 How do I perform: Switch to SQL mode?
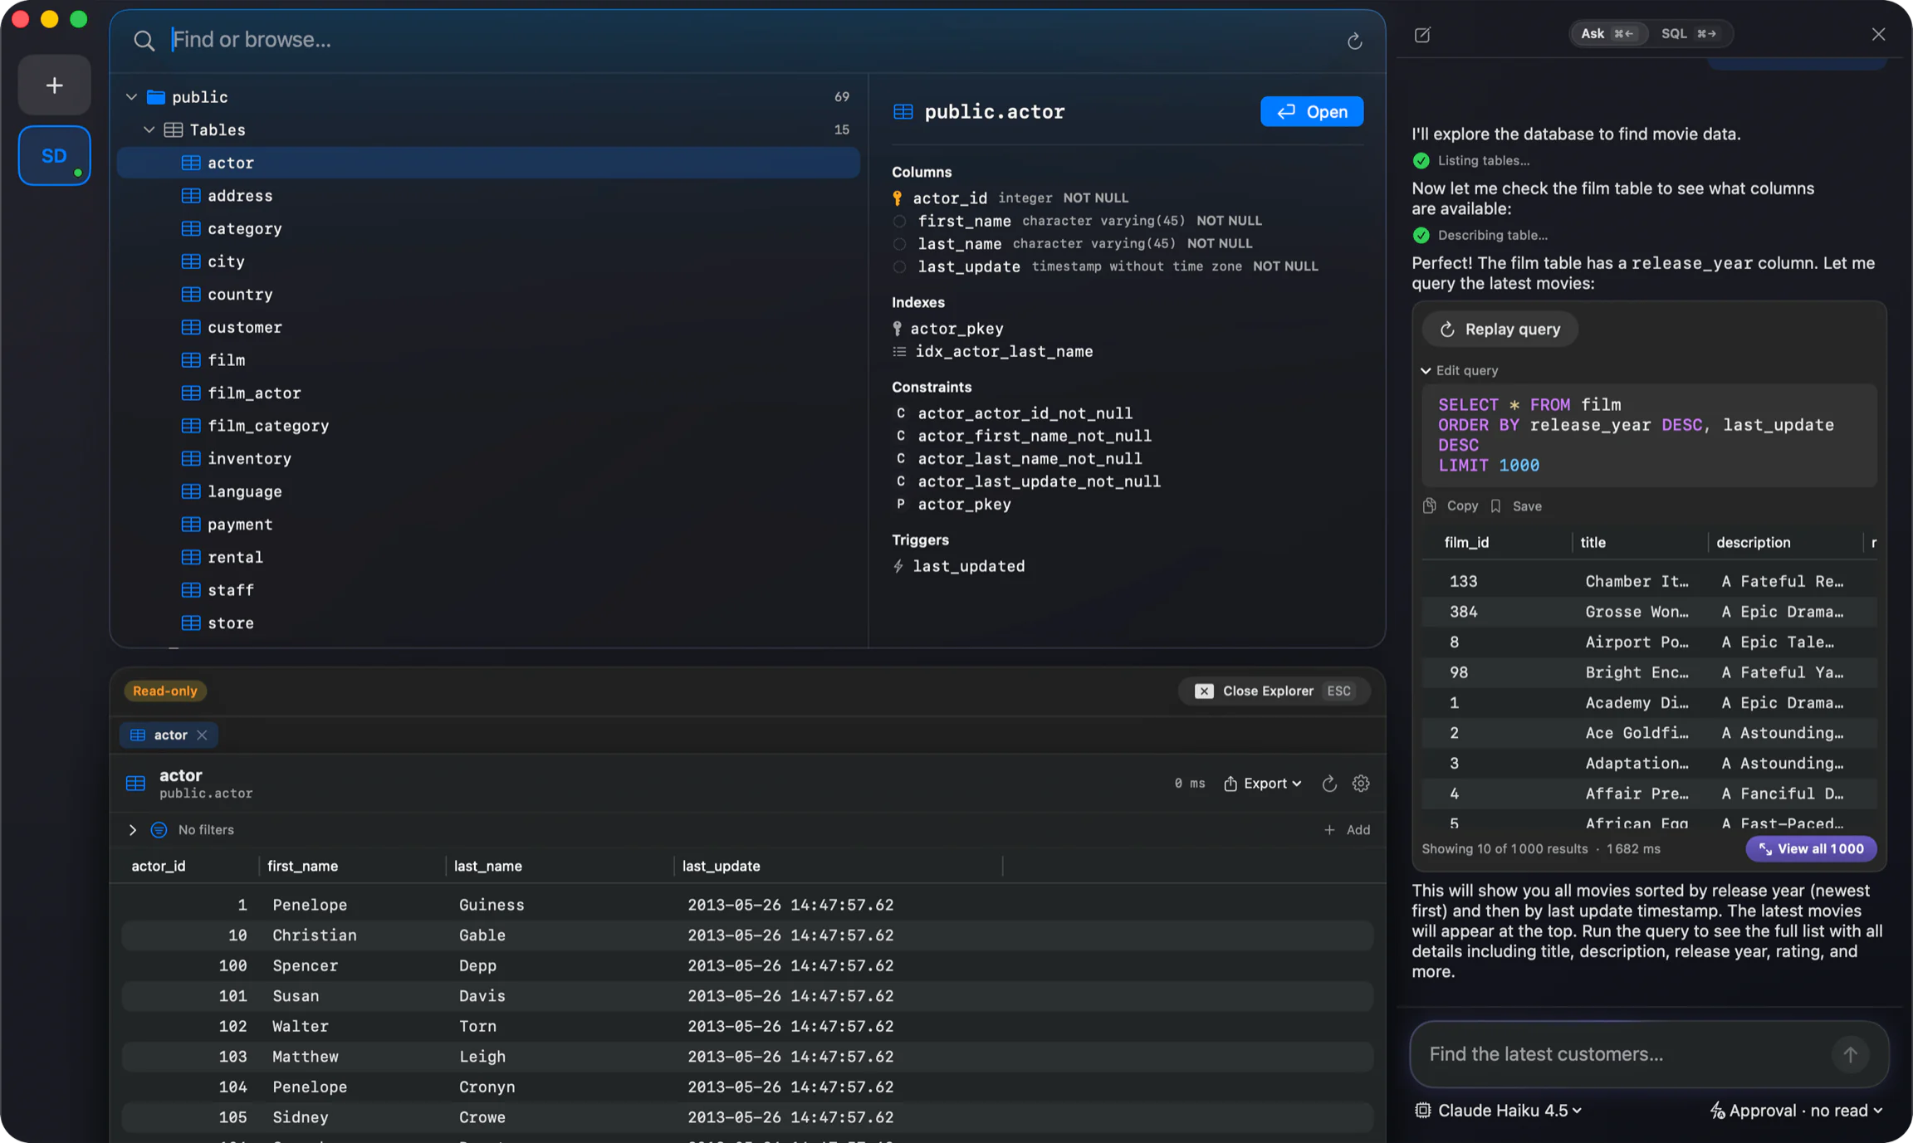1688,33
